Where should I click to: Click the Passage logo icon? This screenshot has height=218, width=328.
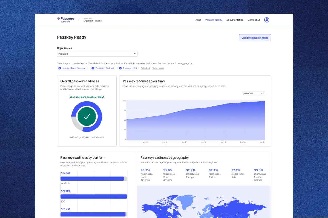[58, 19]
